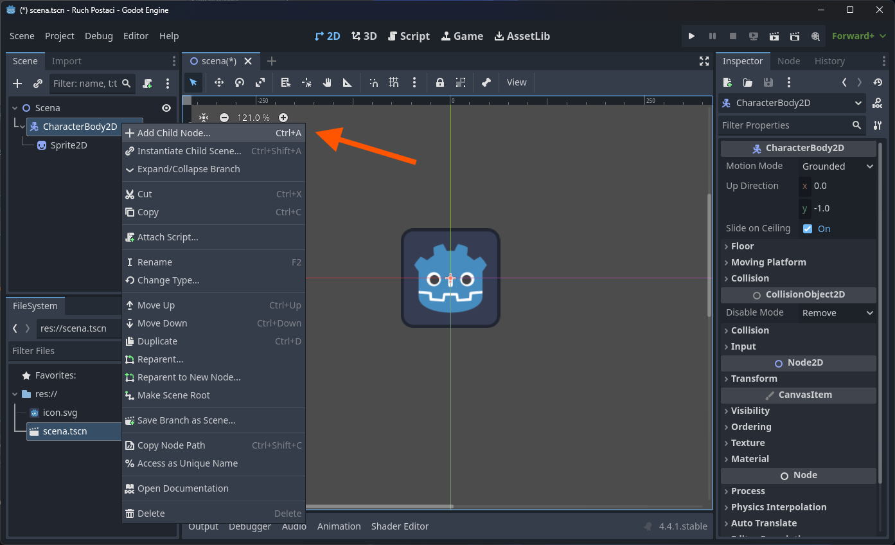Select icon.svg in FileSystem
895x545 pixels.
point(60,413)
